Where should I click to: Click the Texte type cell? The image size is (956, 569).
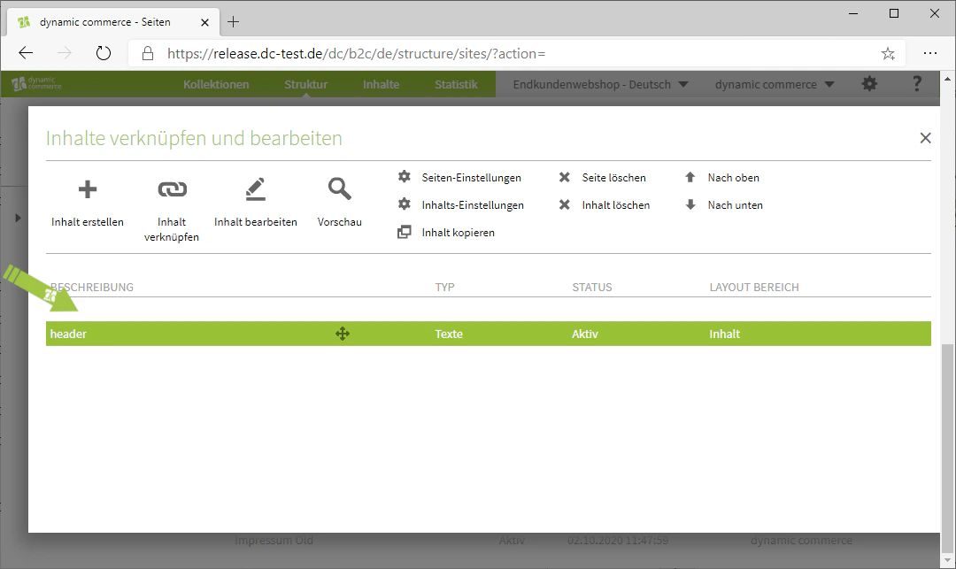click(x=449, y=334)
